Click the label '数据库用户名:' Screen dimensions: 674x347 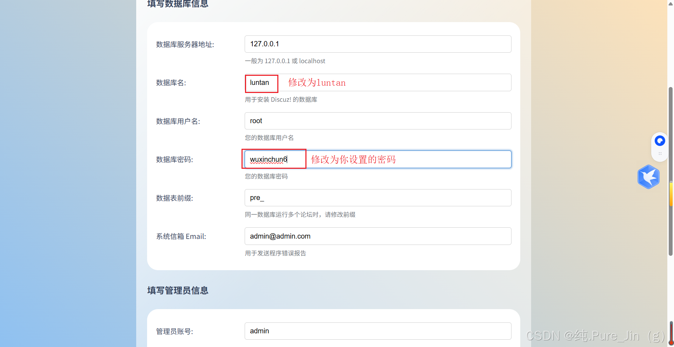click(x=178, y=121)
